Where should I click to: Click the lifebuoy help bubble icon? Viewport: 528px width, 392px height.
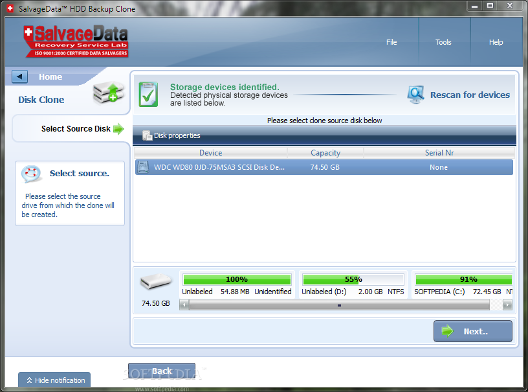pyautogui.click(x=31, y=174)
